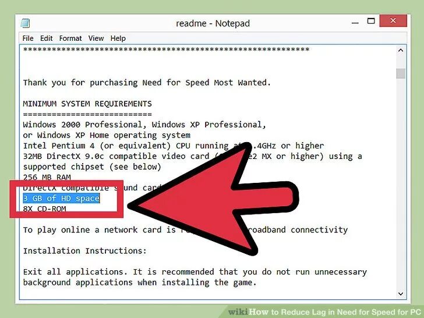This screenshot has width=424, height=318.
Task: Click the 'supported chipset (see below)' line
Action: tap(92, 167)
